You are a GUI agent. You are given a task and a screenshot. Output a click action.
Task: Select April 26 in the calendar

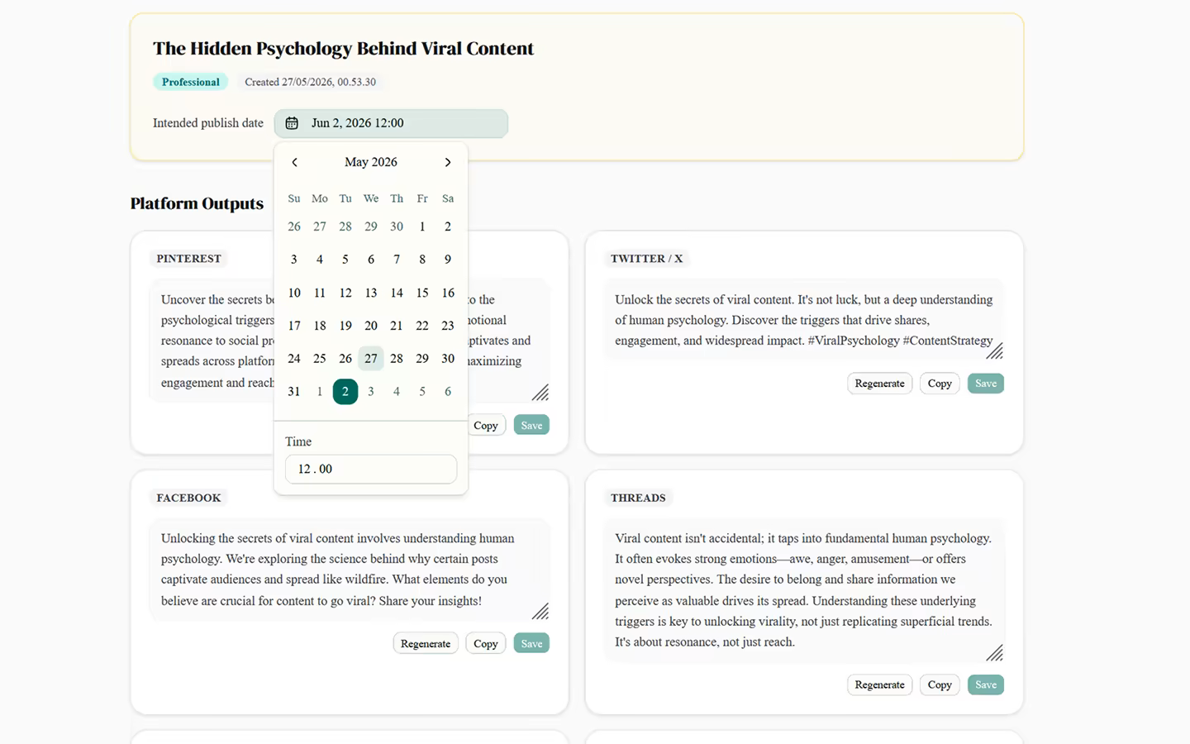(294, 227)
